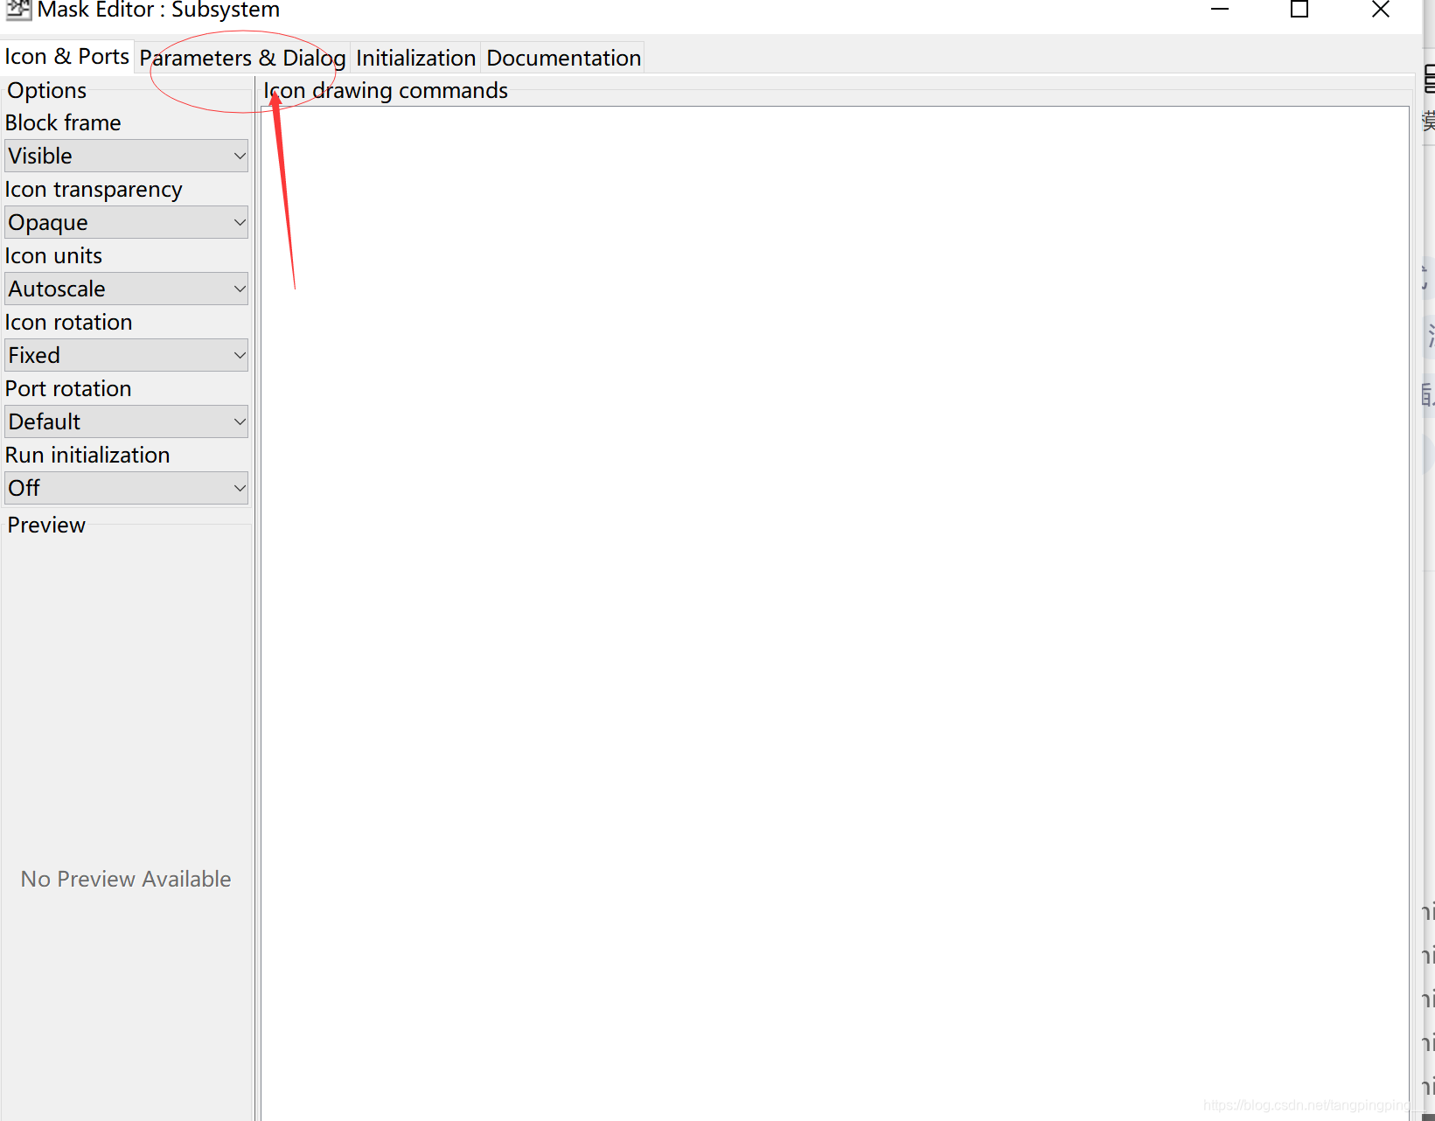Click the 'Block frame' label
This screenshot has width=1435, height=1121.
pyautogui.click(x=63, y=122)
